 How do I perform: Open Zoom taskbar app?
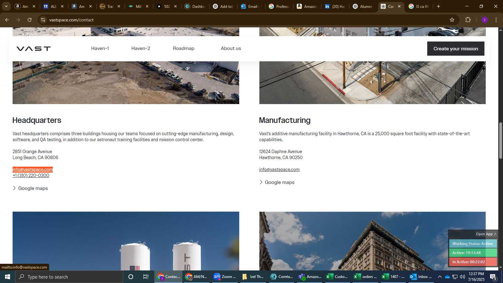point(224,277)
